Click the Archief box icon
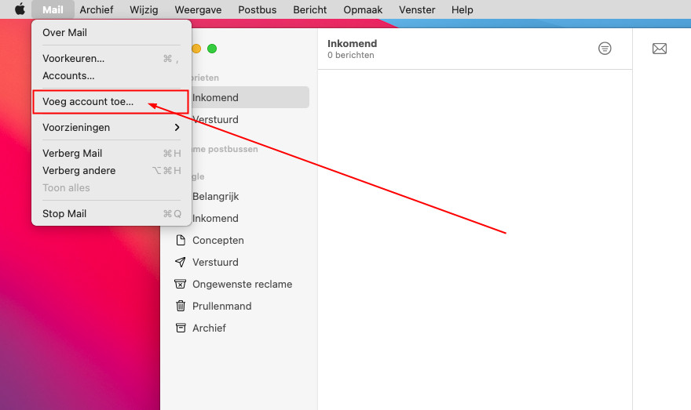This screenshot has height=410, width=691. [x=181, y=328]
